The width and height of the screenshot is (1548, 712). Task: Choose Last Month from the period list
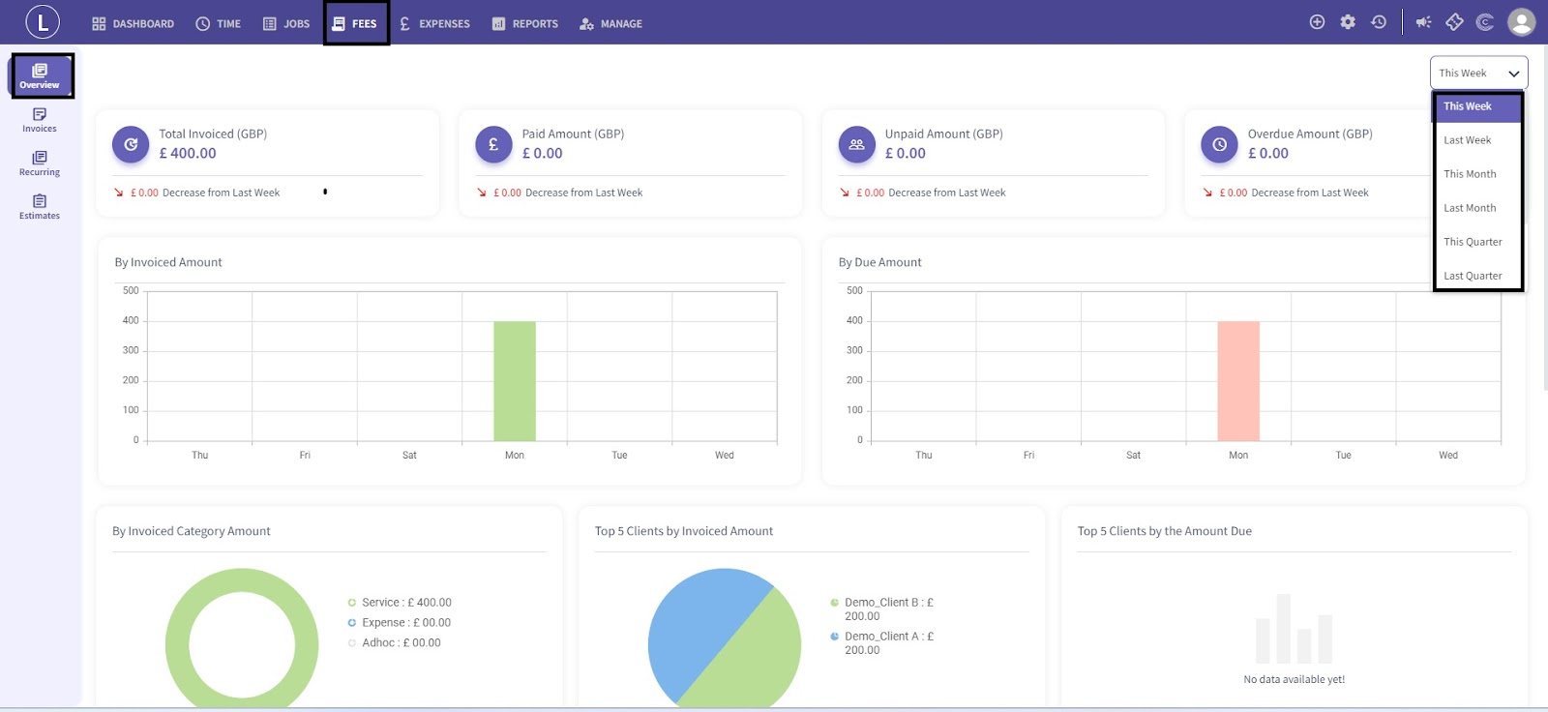[1477, 208]
